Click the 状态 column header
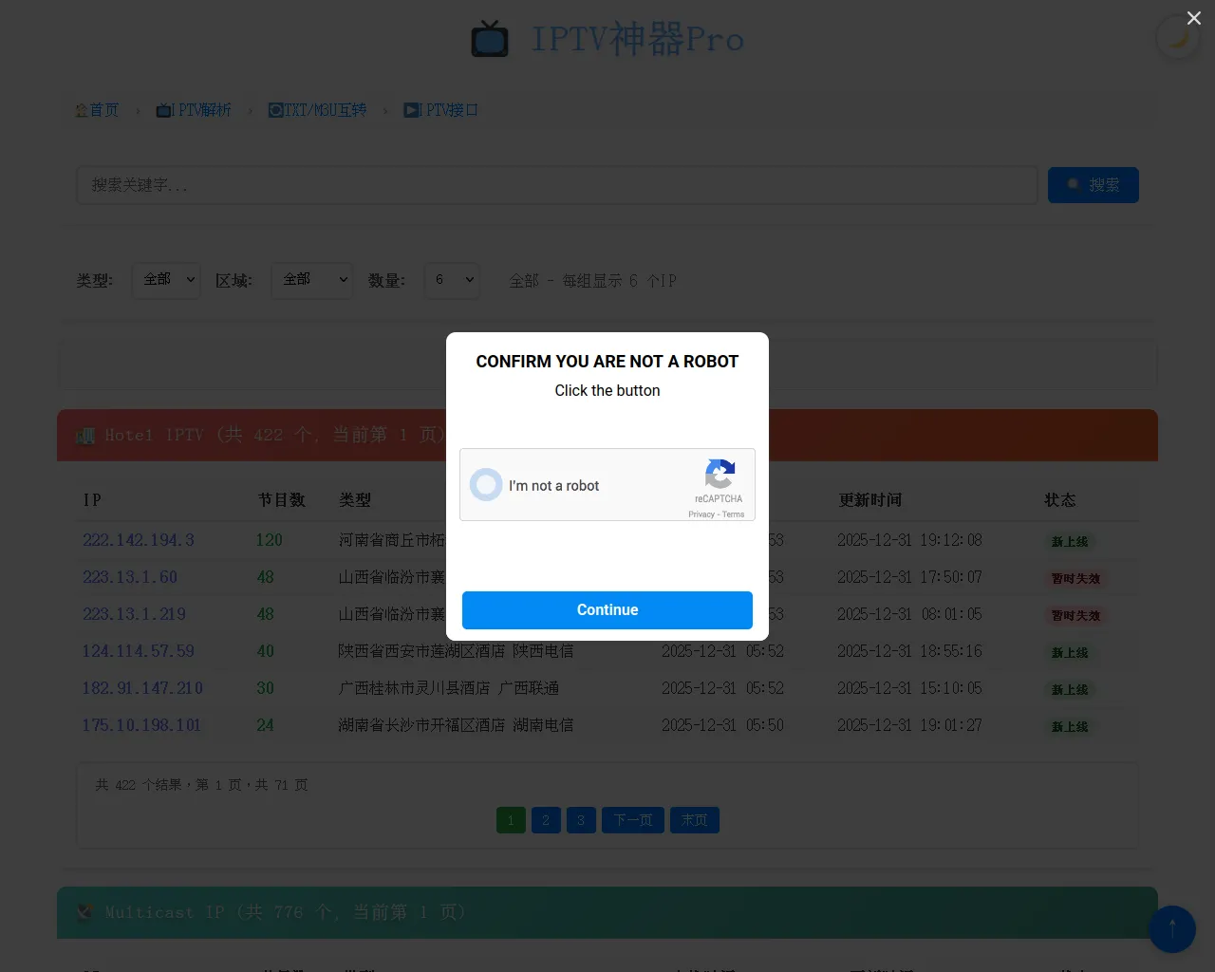The height and width of the screenshot is (972, 1215). [1060, 500]
